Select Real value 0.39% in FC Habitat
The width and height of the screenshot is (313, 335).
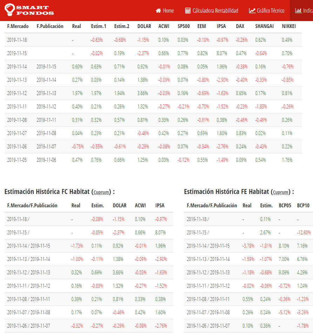[x=77, y=299]
